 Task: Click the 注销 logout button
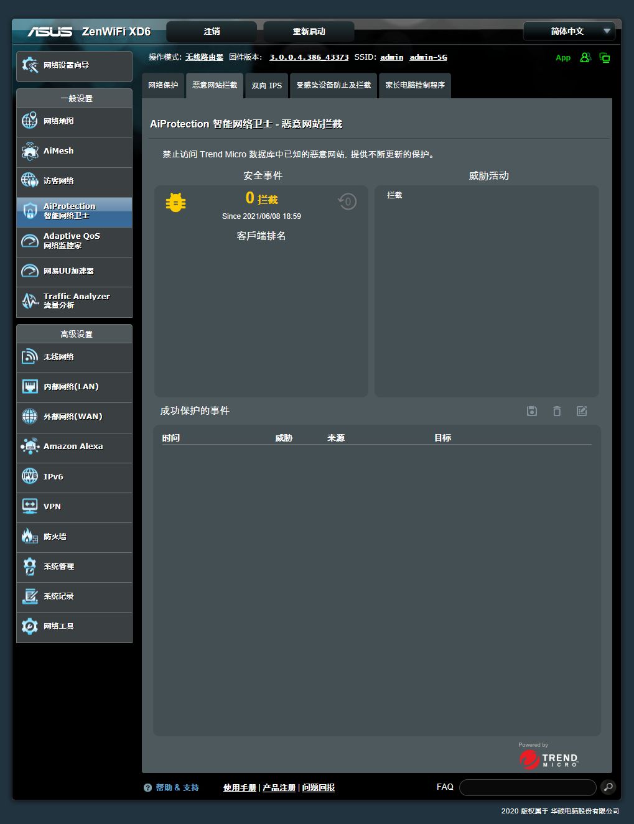212,31
